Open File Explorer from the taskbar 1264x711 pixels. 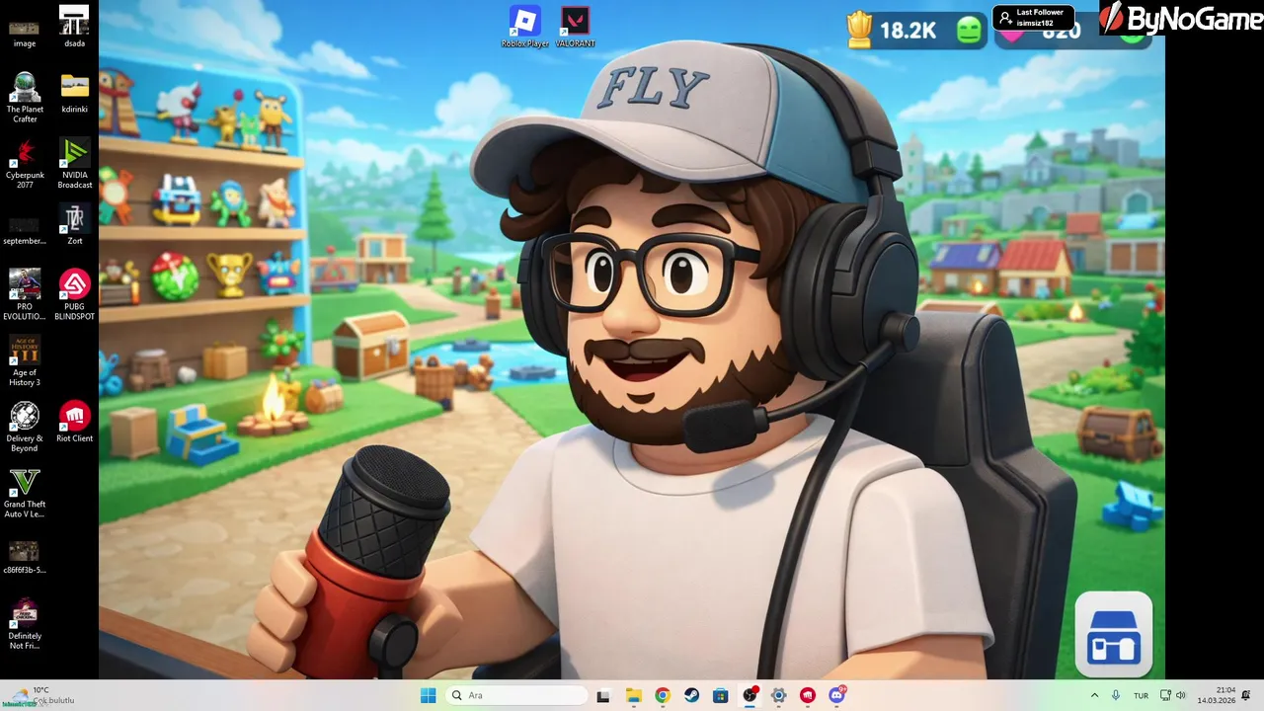tap(633, 695)
